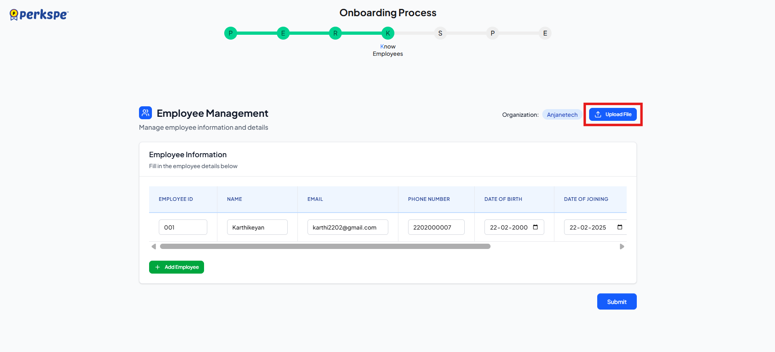
Task: Click the R step circle
Action: (335, 33)
